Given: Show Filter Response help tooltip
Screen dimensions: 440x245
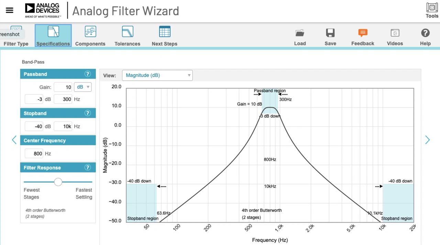Looking at the screenshot, I should pyautogui.click(x=88, y=167).
